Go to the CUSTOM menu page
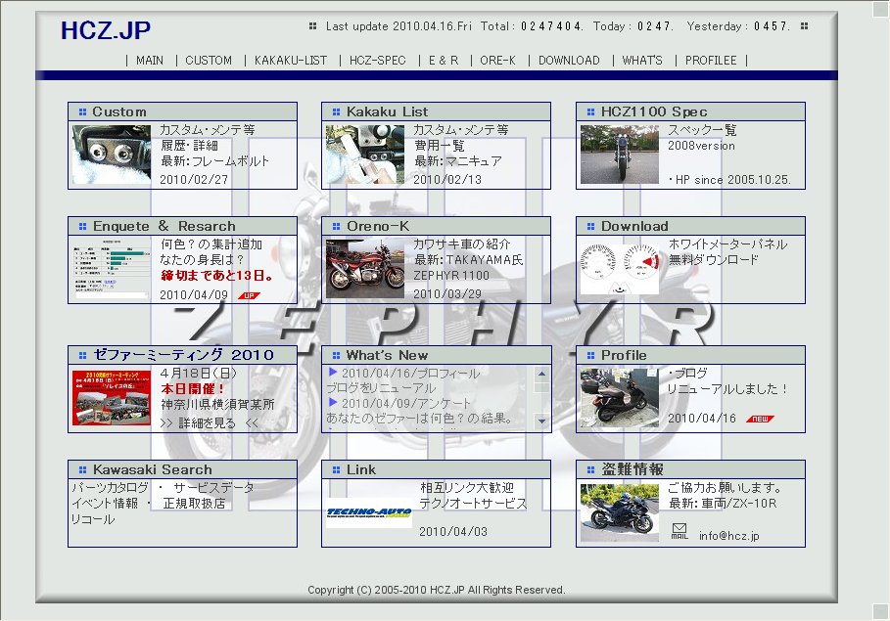Screen dimensions: 890x621 click(209, 61)
